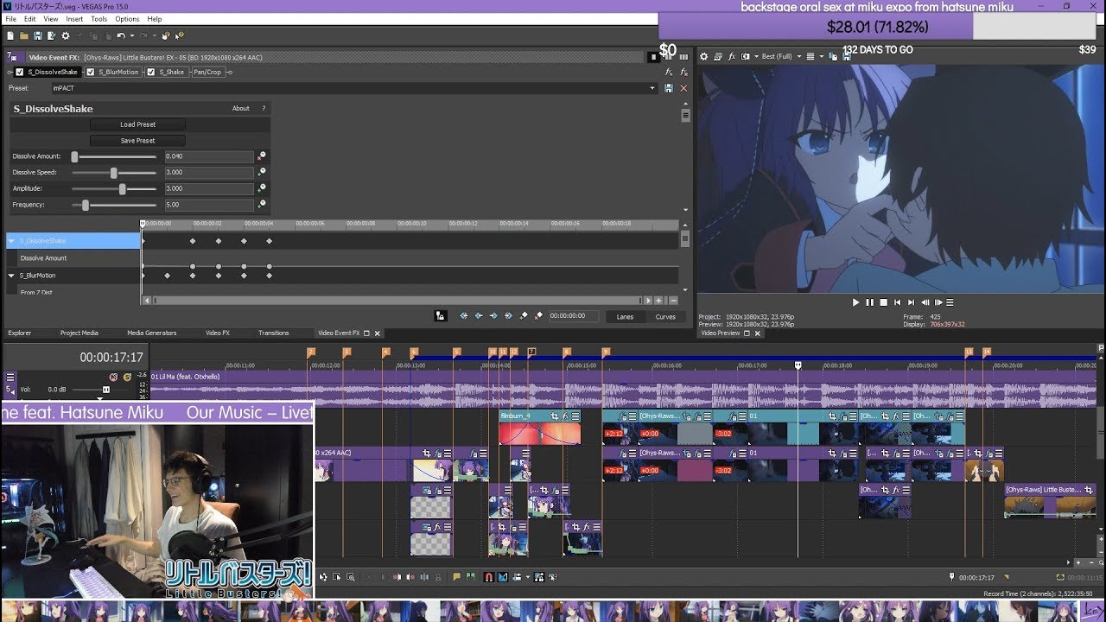This screenshot has width=1106, height=622.
Task: Switch keyframe view to Curves
Action: [x=665, y=317]
